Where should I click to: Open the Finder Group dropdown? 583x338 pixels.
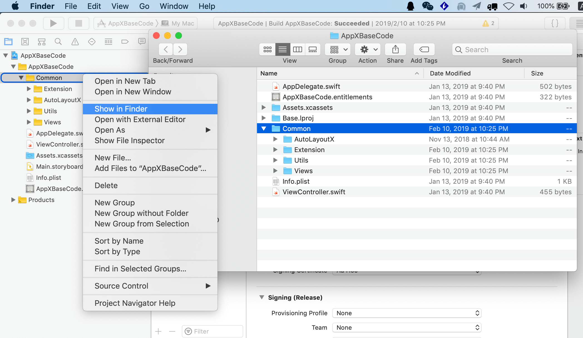pos(338,49)
